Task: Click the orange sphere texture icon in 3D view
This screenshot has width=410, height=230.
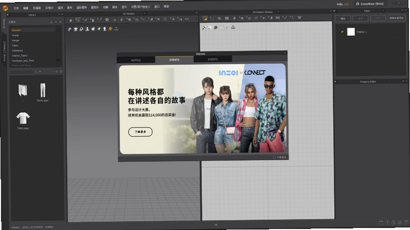Action: 110,29
